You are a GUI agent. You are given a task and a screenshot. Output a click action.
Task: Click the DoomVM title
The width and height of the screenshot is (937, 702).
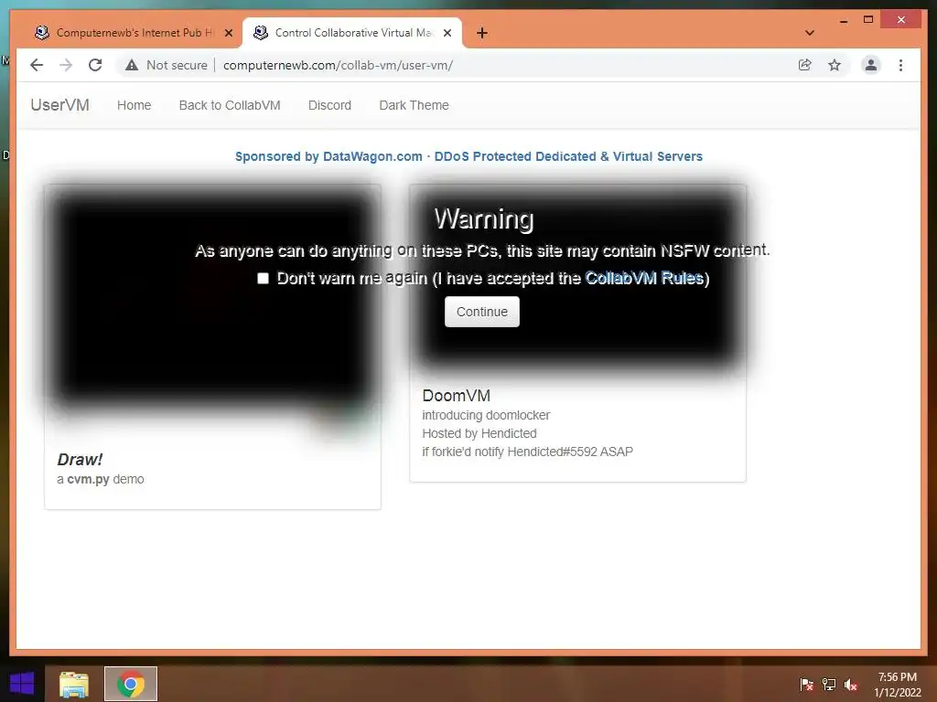click(456, 396)
